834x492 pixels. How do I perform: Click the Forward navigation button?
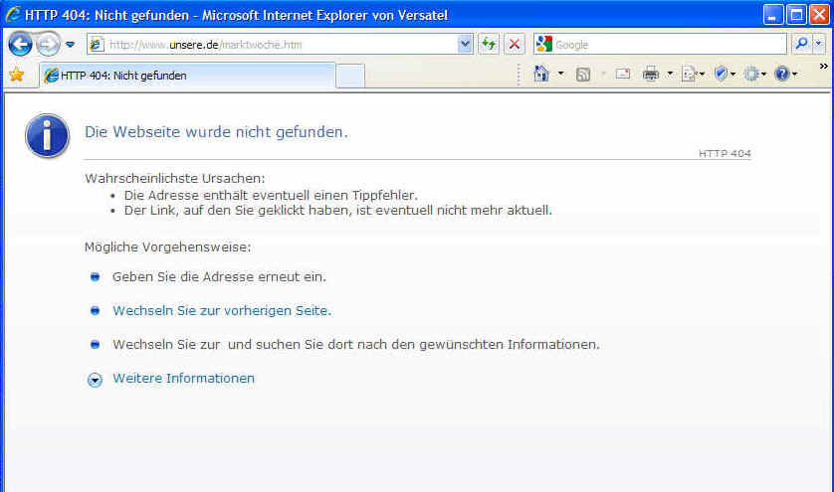click(48, 45)
